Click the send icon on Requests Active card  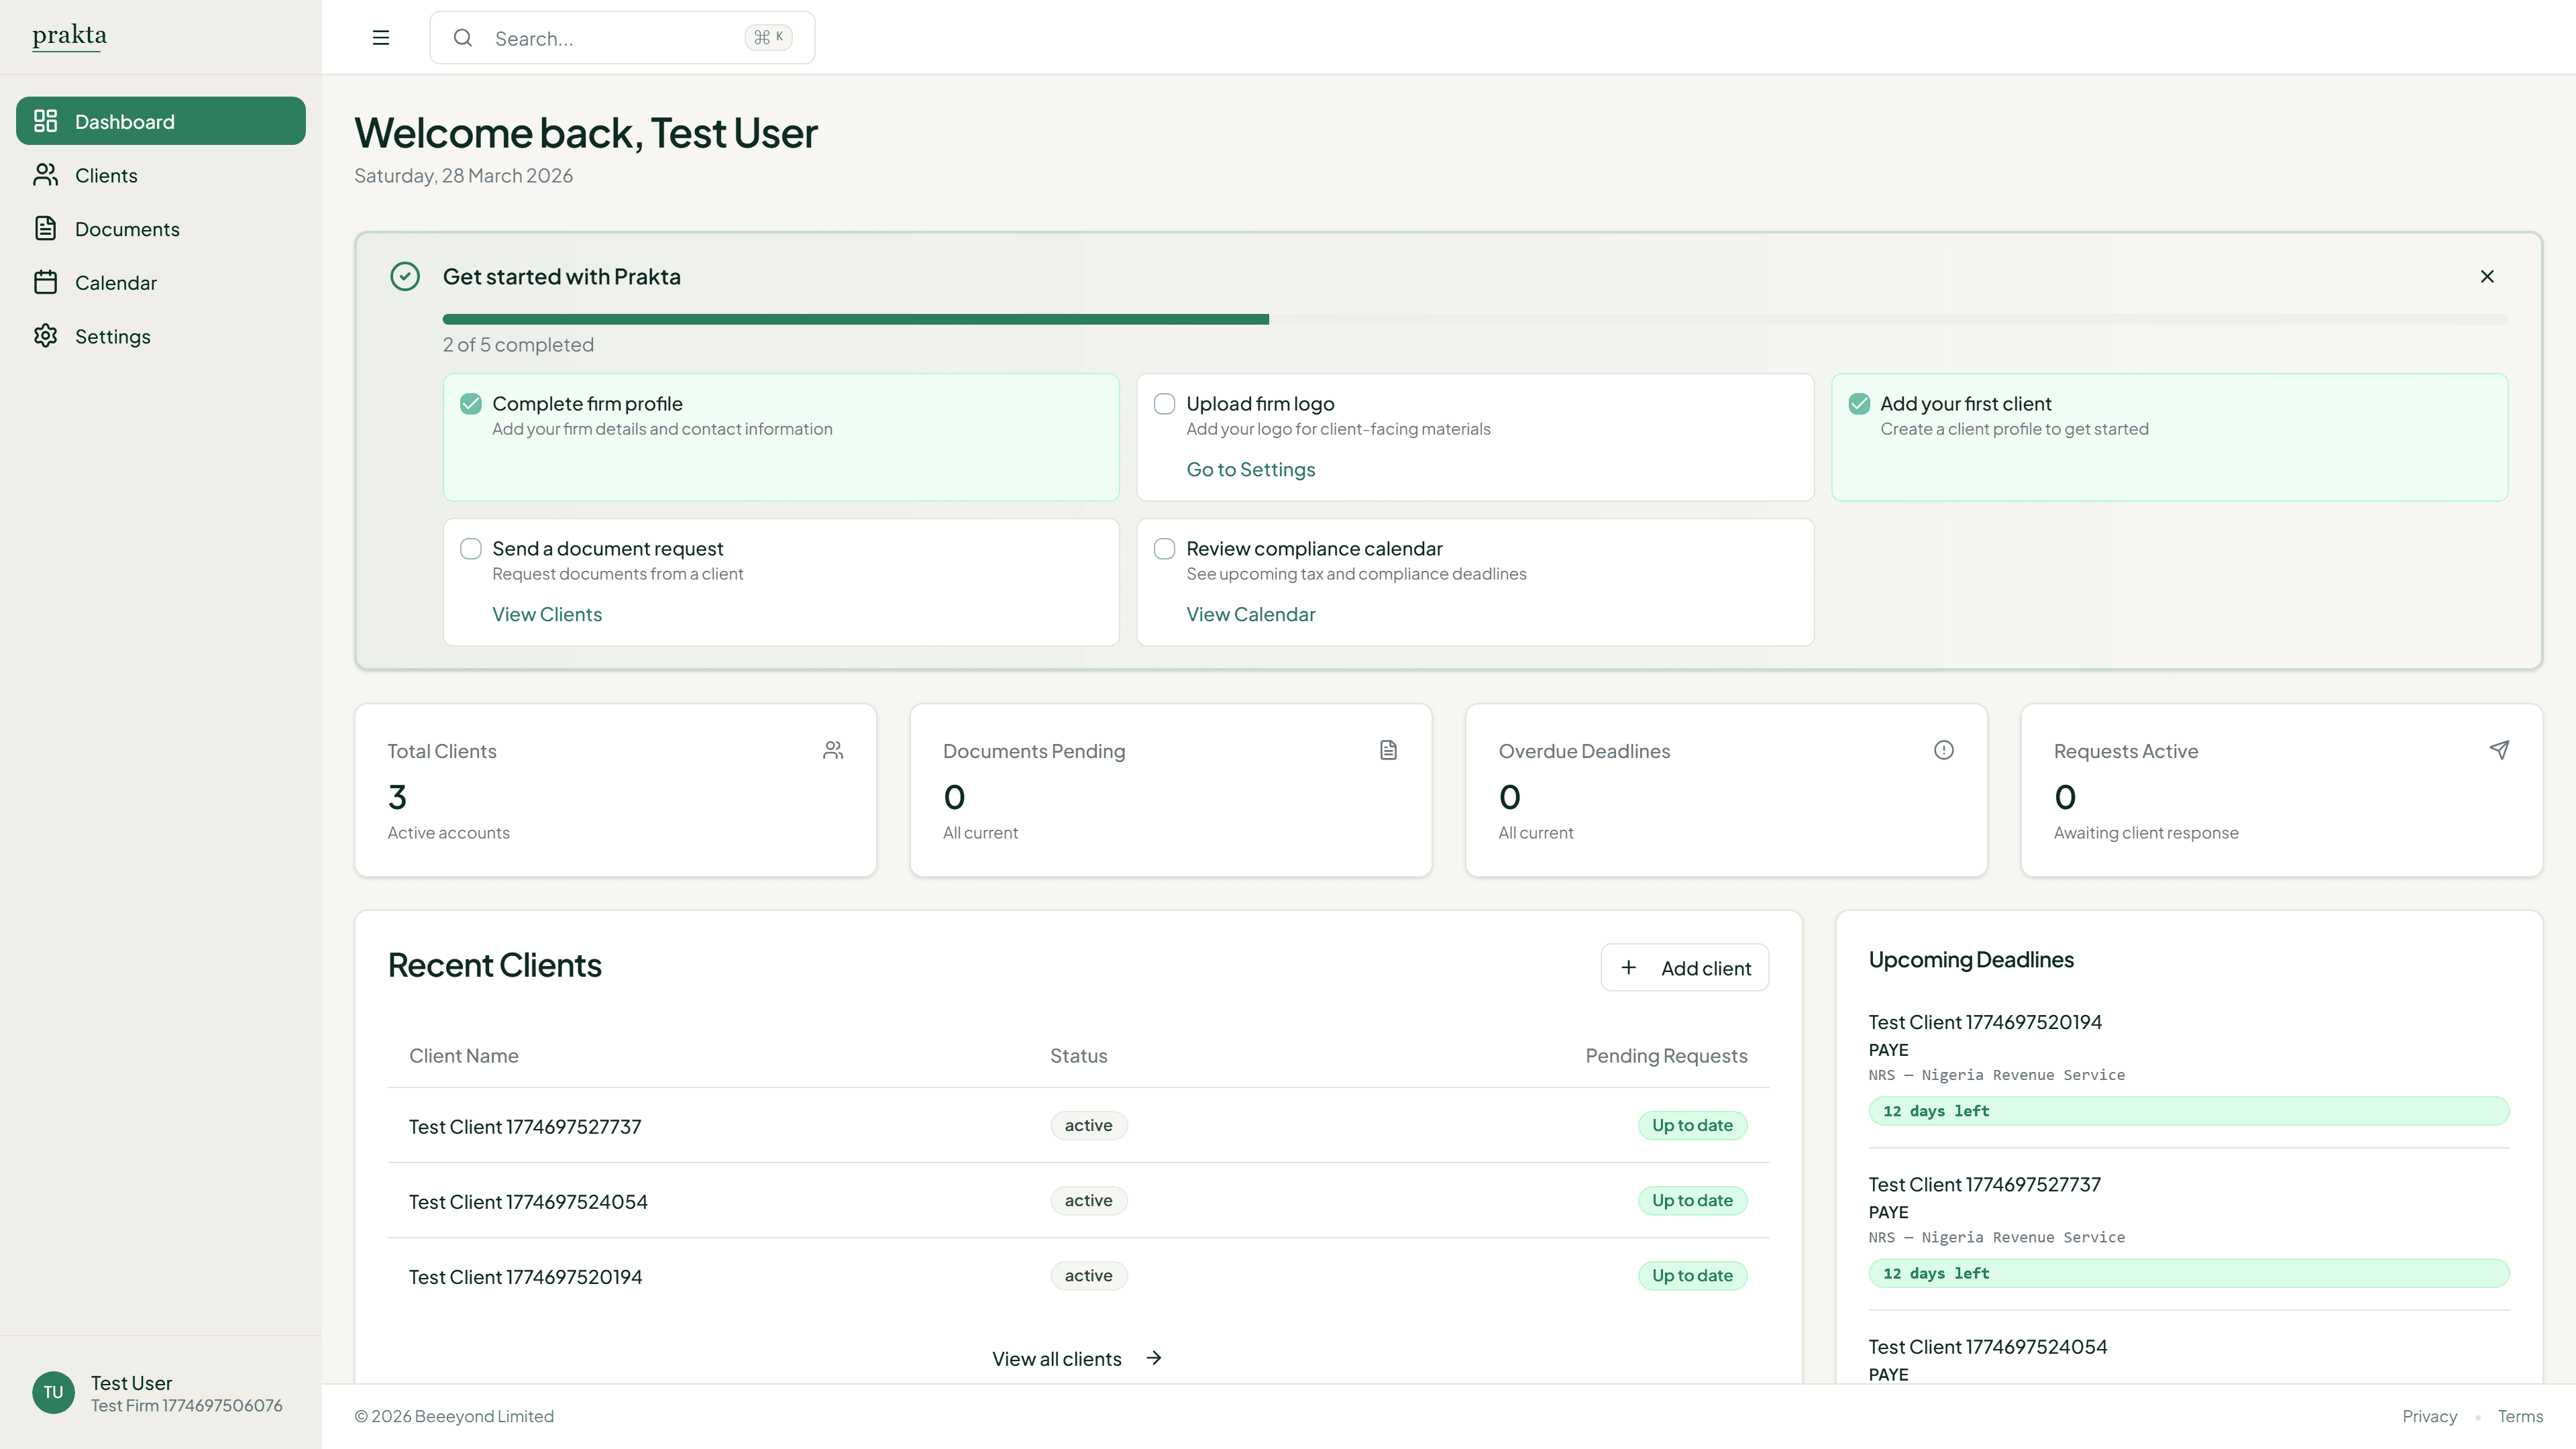coord(2500,749)
